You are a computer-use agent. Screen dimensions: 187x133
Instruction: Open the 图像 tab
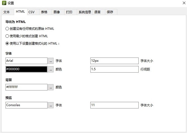pos(57,12)
